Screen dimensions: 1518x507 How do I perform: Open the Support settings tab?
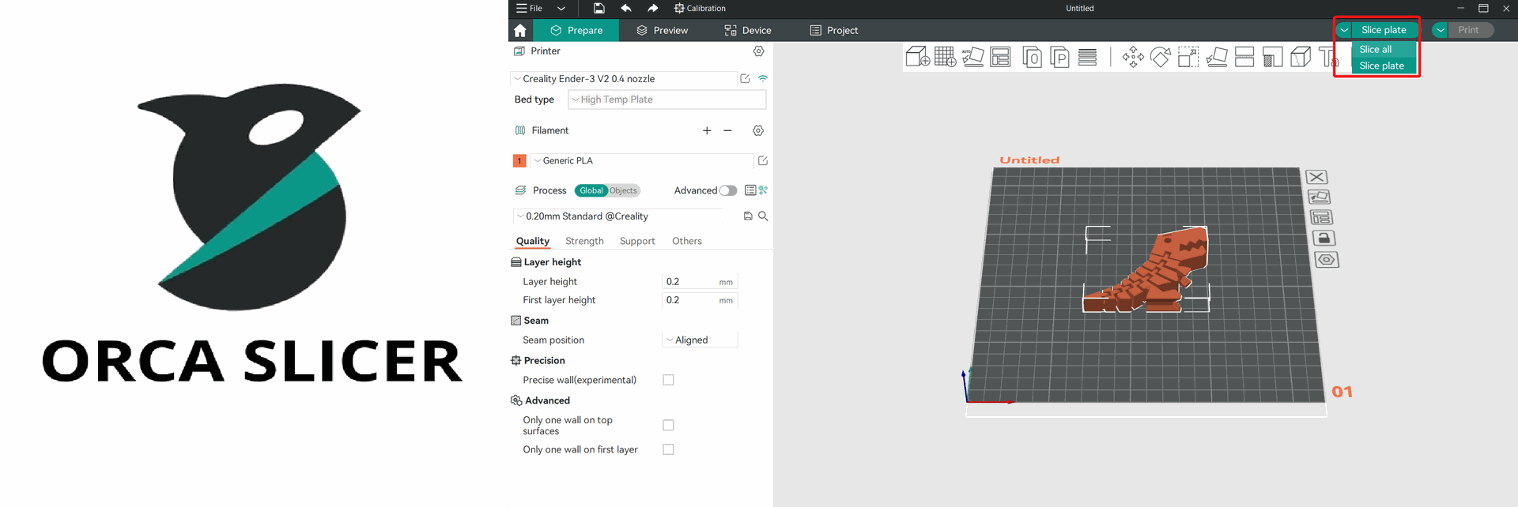tap(637, 241)
